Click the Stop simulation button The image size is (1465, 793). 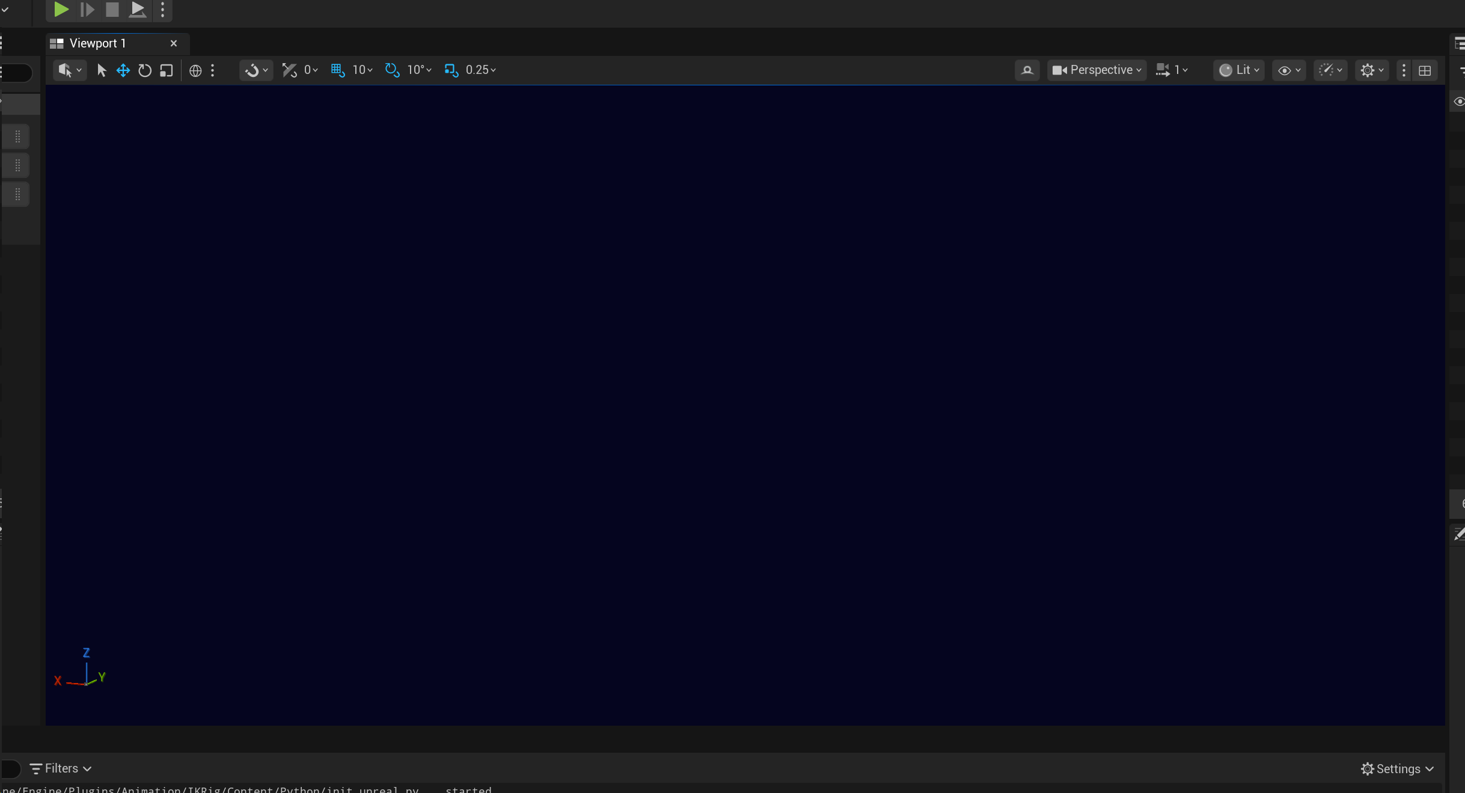tap(112, 10)
